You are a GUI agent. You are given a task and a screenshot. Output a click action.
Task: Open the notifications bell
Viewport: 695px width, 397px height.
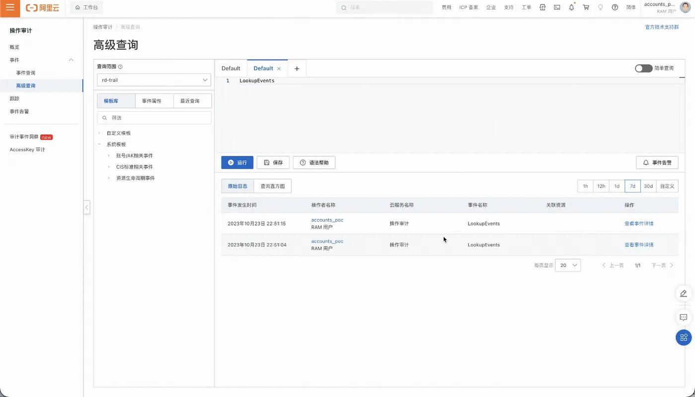click(x=571, y=7)
